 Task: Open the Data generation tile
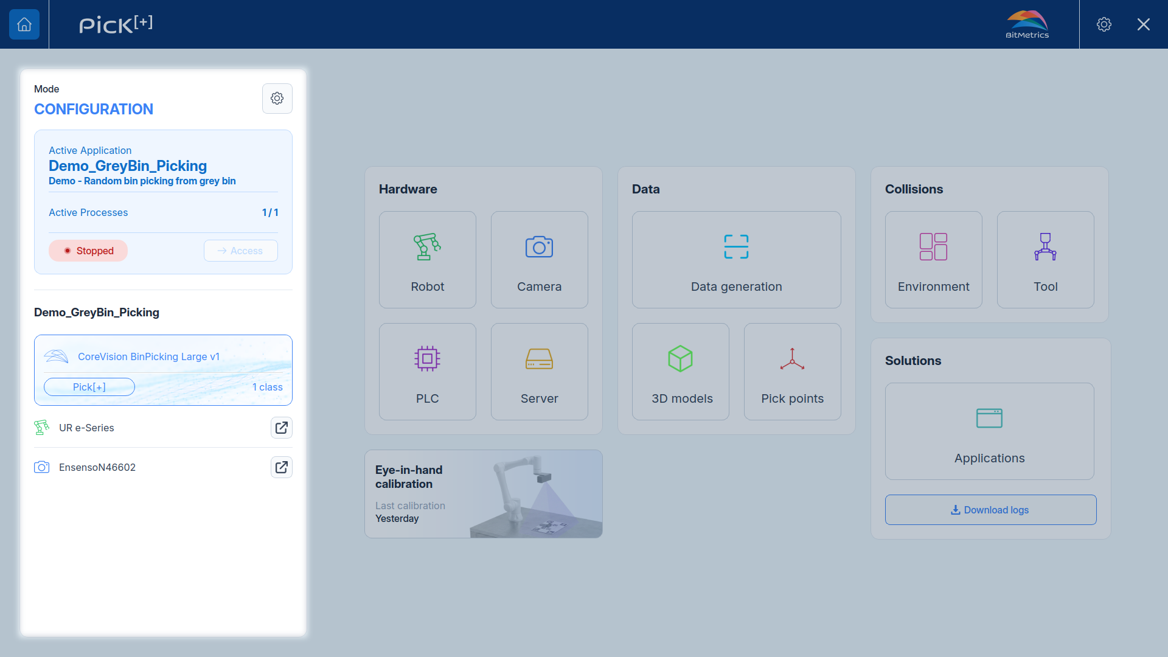(x=736, y=260)
